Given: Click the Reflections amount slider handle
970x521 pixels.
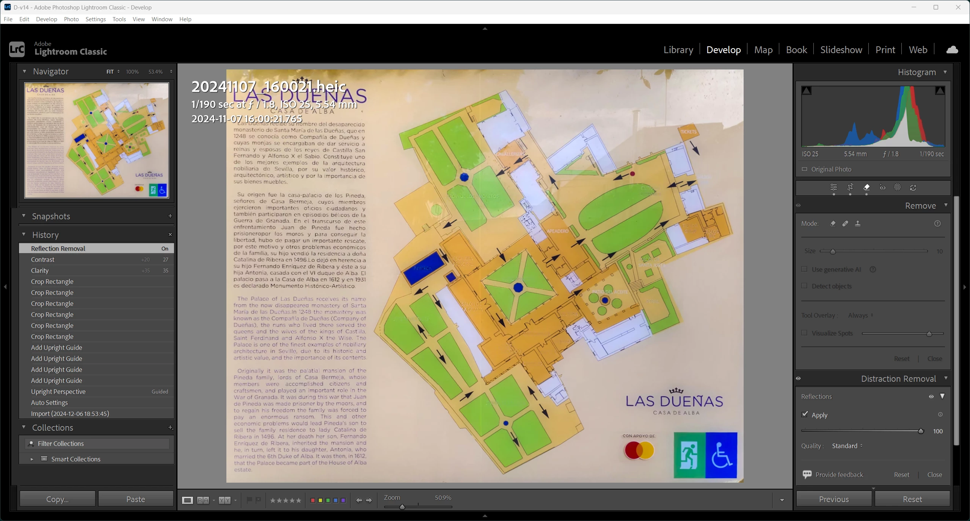Looking at the screenshot, I should [x=921, y=431].
